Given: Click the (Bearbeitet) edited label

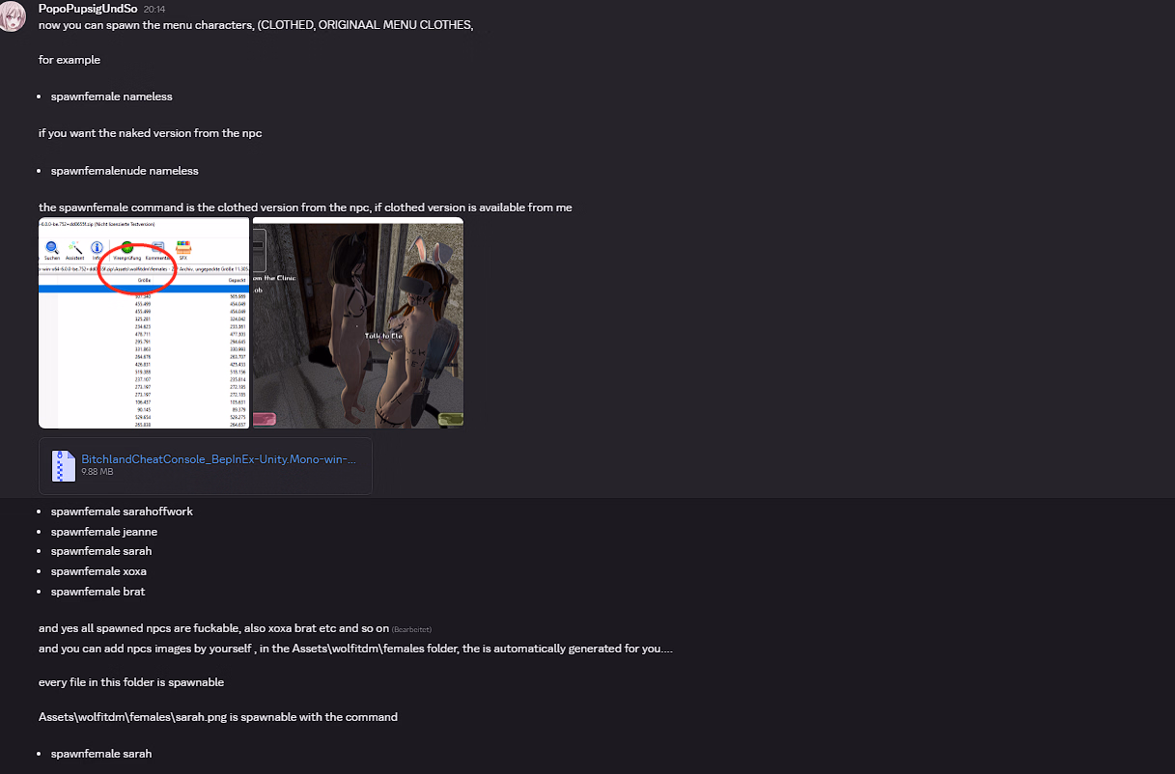Looking at the screenshot, I should pos(411,629).
